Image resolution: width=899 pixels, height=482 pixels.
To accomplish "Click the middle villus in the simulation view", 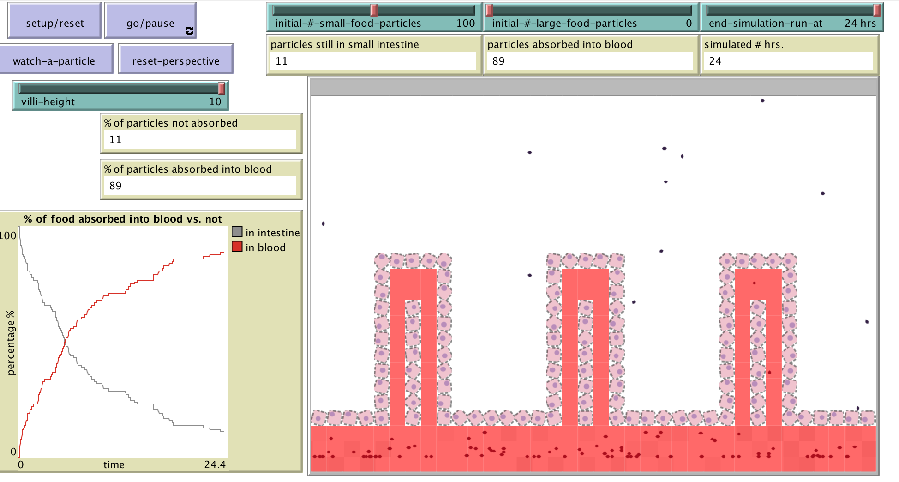I will (x=585, y=332).
